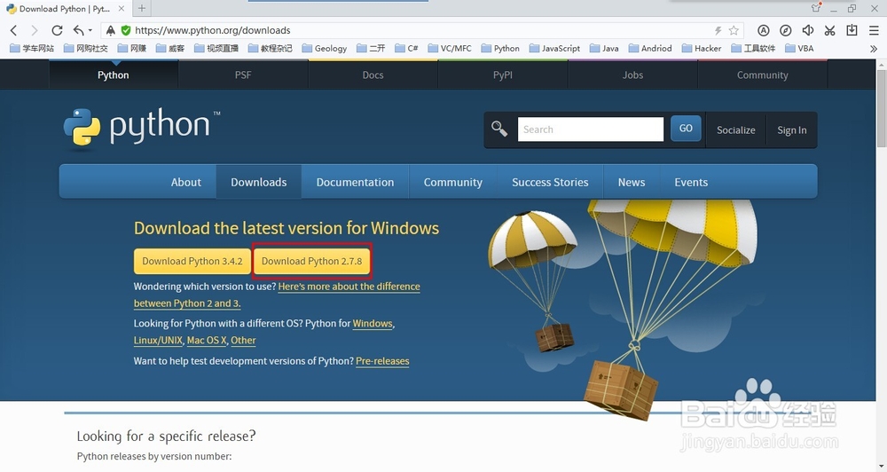The image size is (887, 472).
Task: Open the About navigation menu
Action: (186, 182)
